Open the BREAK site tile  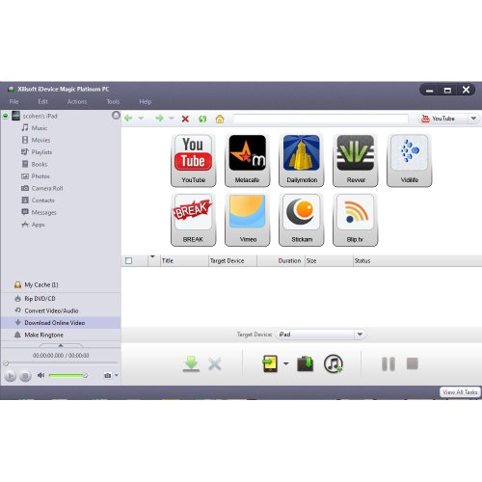click(193, 220)
